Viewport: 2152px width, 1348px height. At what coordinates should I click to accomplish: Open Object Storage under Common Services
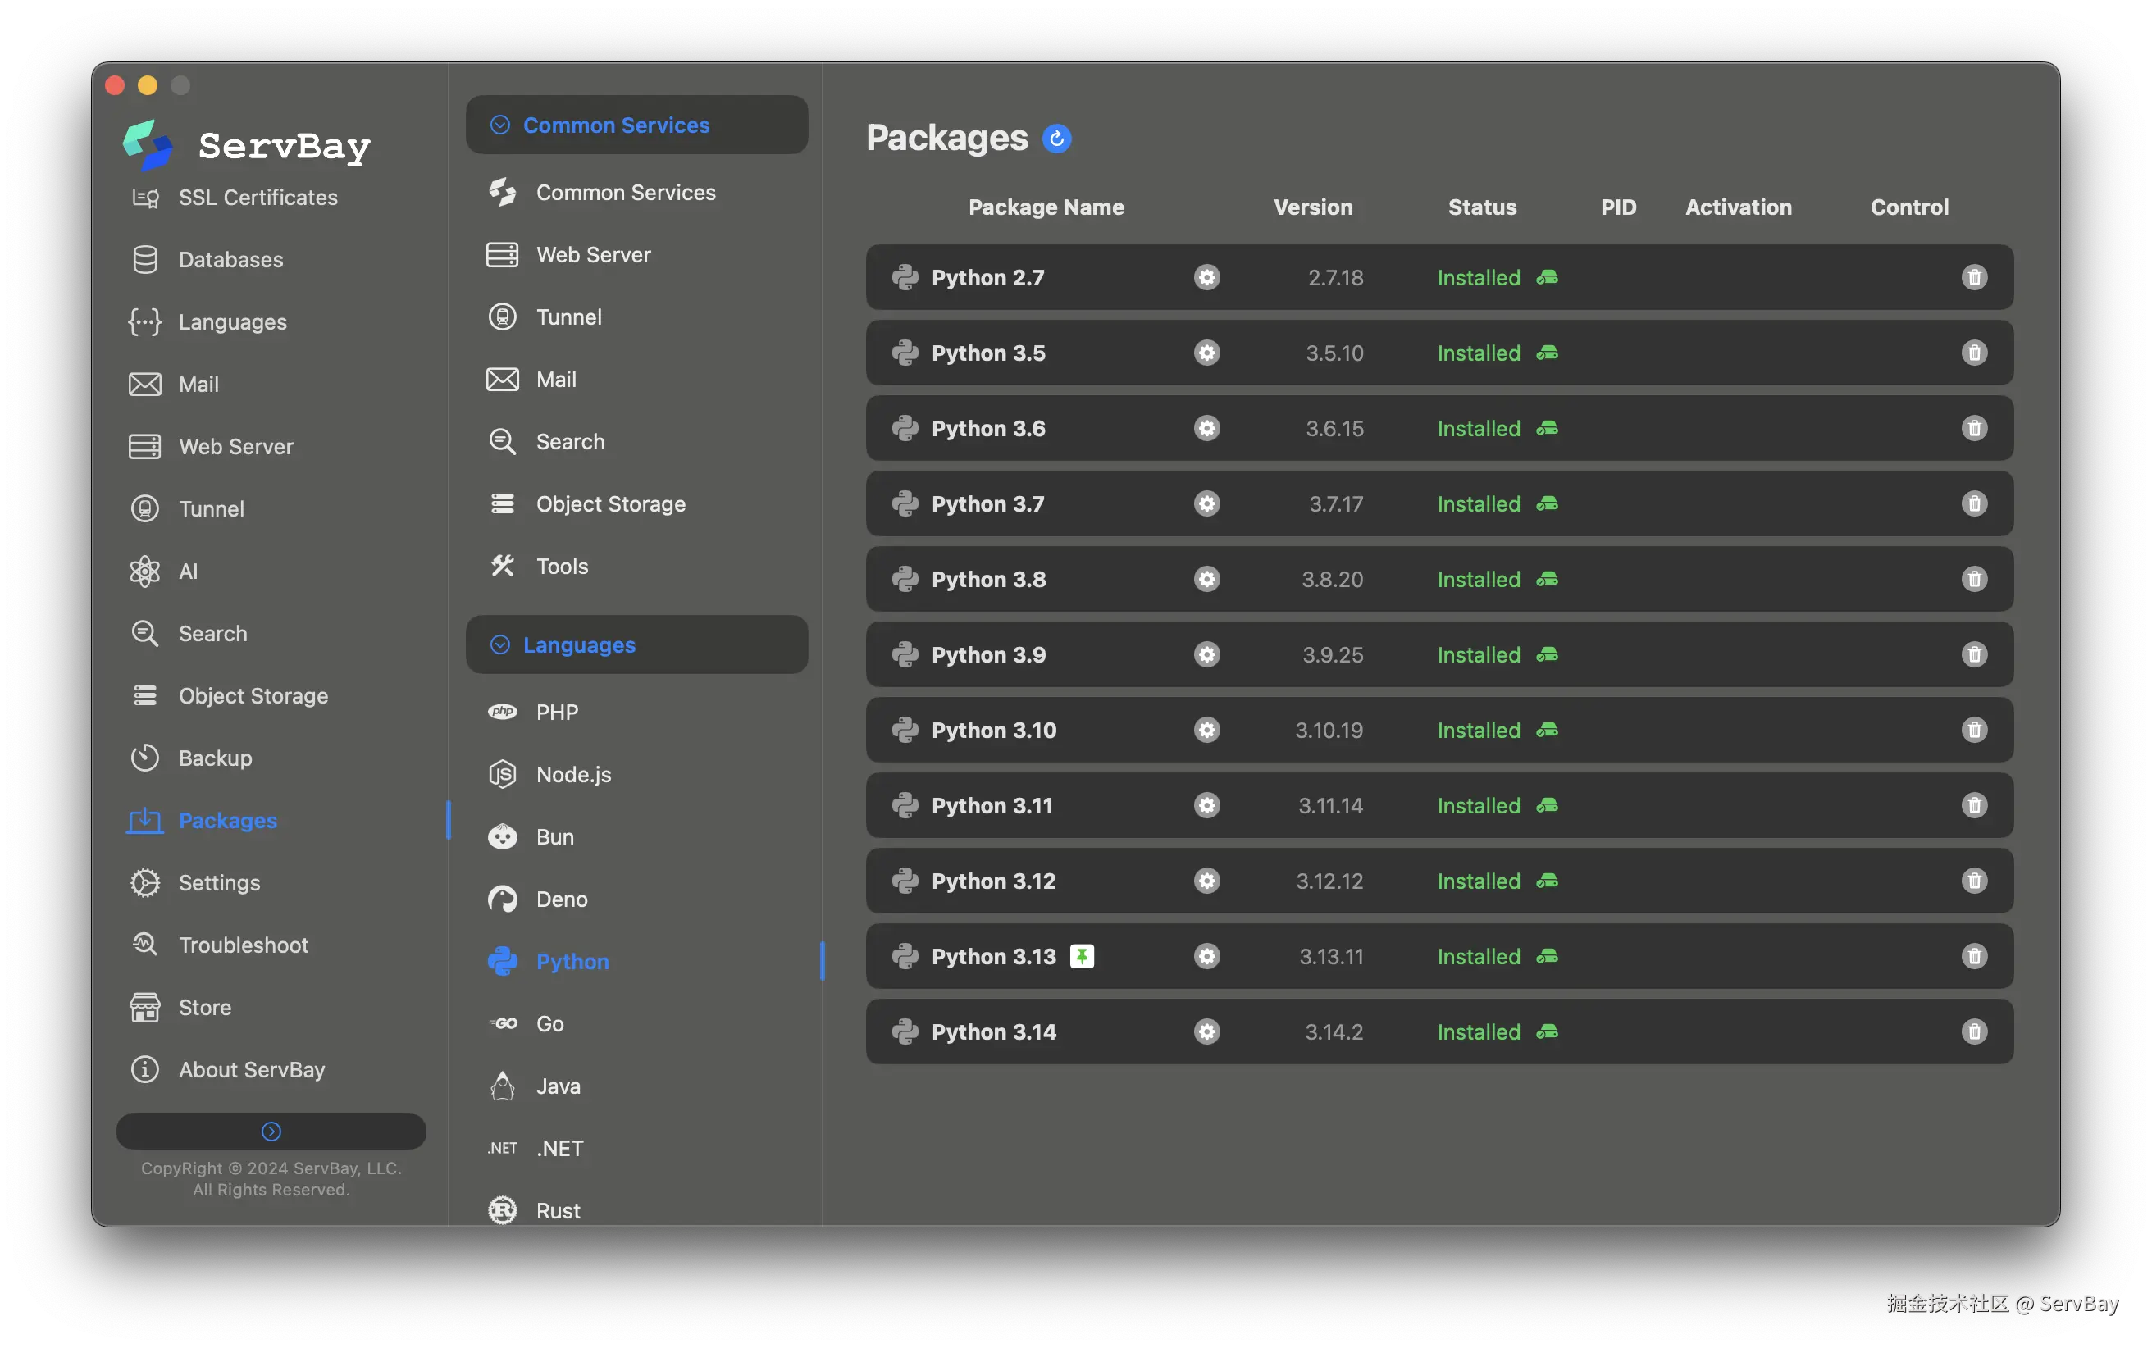611,503
